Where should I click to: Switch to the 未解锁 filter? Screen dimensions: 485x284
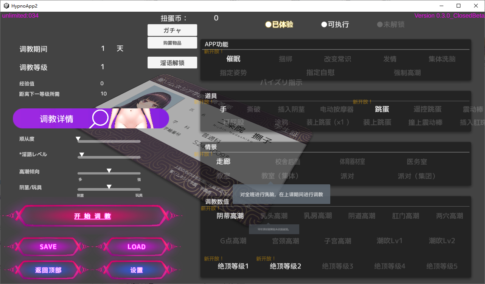390,25
